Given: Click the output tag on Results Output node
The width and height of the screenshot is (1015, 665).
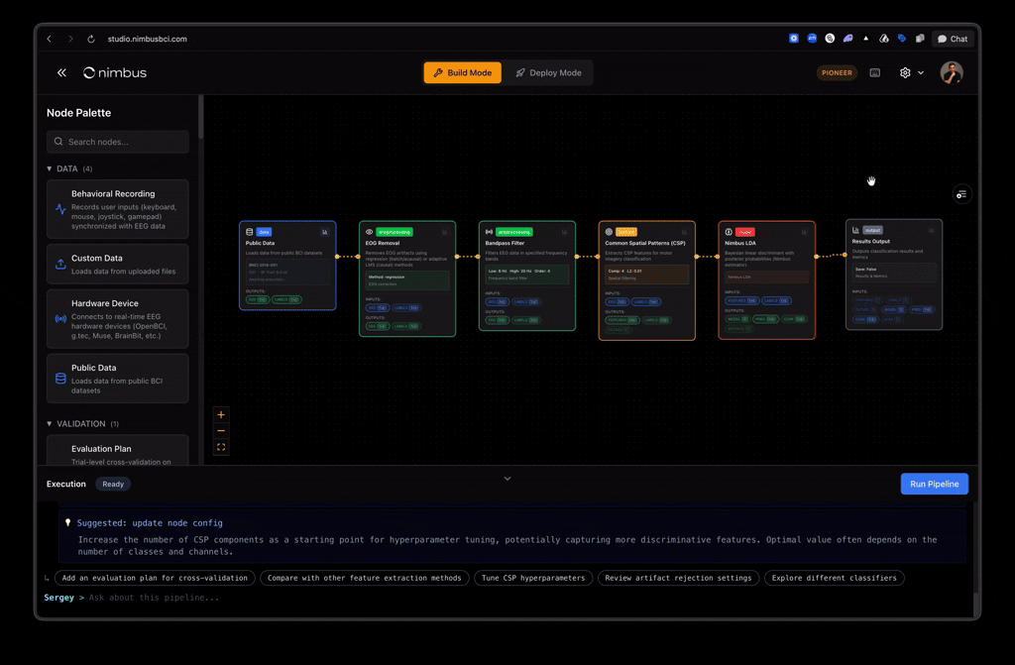Looking at the screenshot, I should (872, 230).
